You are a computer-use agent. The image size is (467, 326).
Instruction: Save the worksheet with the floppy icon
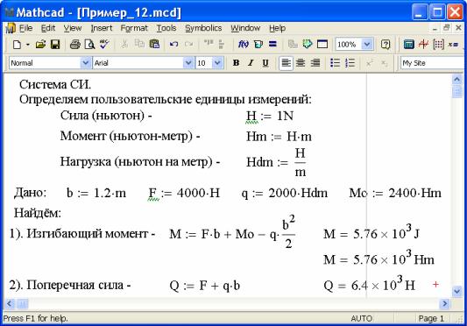coord(55,45)
